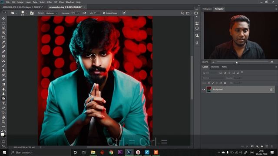
Task: Select the Brush tool in toolbox
Action: pos(3,65)
